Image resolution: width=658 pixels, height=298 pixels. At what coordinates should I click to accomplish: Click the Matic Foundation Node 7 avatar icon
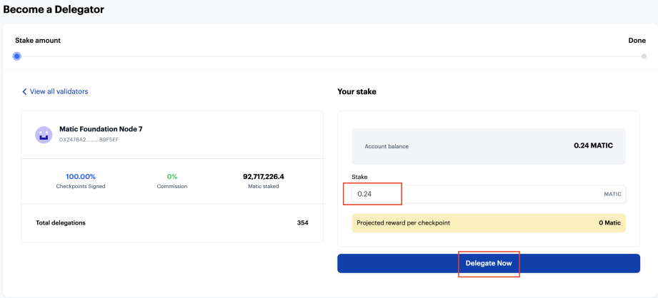point(44,135)
